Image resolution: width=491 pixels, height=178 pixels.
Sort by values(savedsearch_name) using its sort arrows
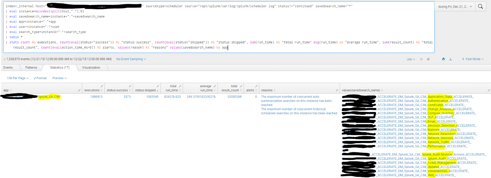pos(382,90)
